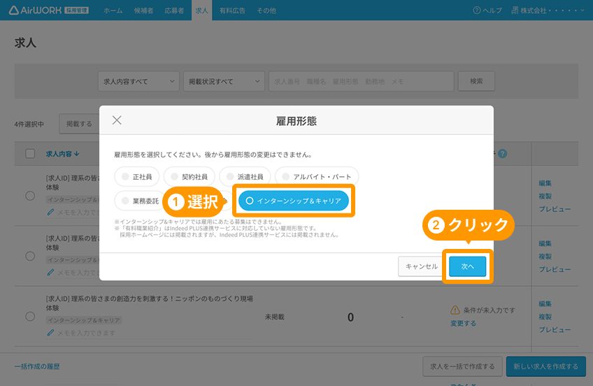Go to the ホーム tab
593x386 pixels.
click(113, 10)
